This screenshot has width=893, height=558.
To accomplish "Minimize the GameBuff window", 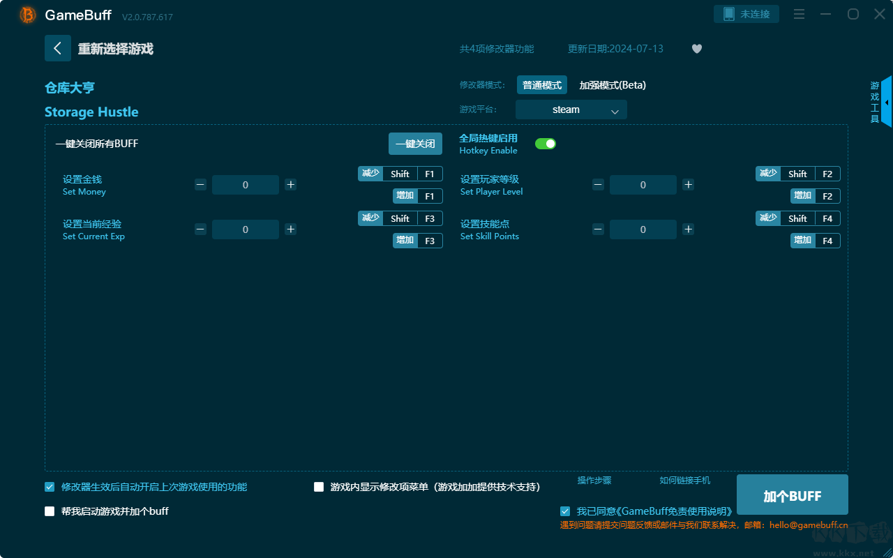I will (x=826, y=14).
